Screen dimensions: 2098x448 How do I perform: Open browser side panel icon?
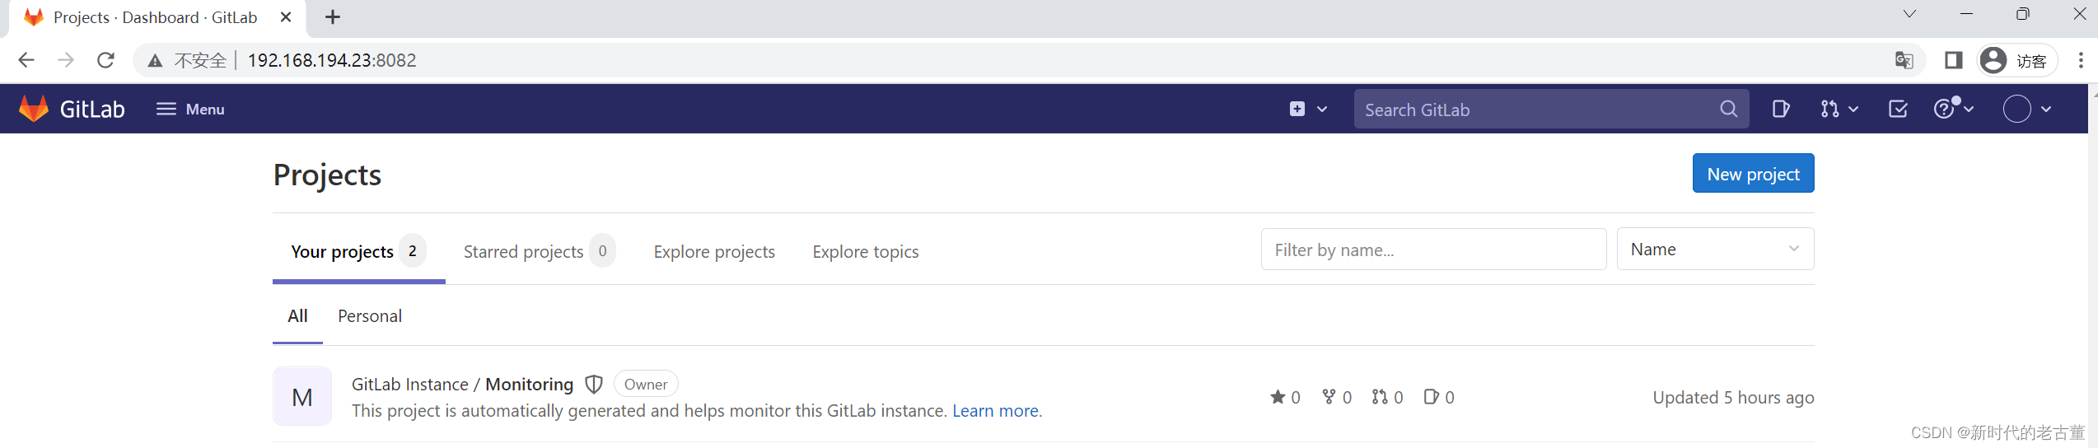pos(1953,60)
